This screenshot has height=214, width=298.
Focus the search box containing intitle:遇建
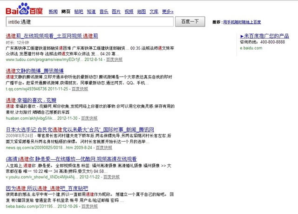(90, 22)
